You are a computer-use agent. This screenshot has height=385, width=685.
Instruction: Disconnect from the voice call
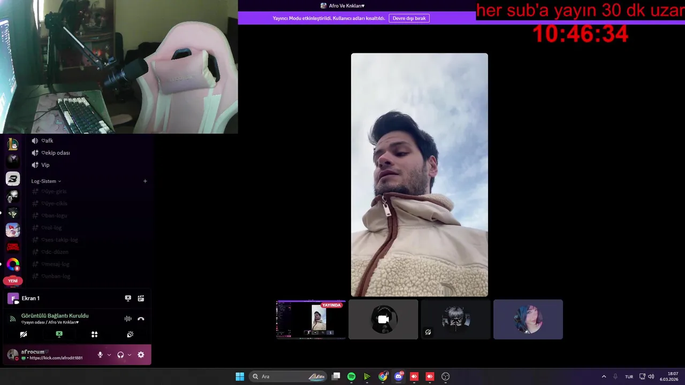[141, 319]
